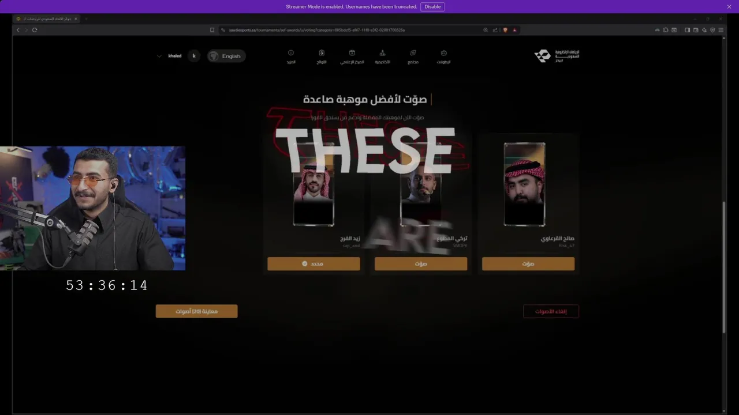Click تركي المطوع candidate photo
Viewport: 739px width, 415px height.
421,184
